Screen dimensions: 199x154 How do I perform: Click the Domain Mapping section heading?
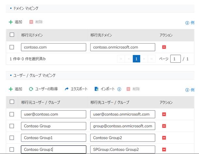coord(26,9)
